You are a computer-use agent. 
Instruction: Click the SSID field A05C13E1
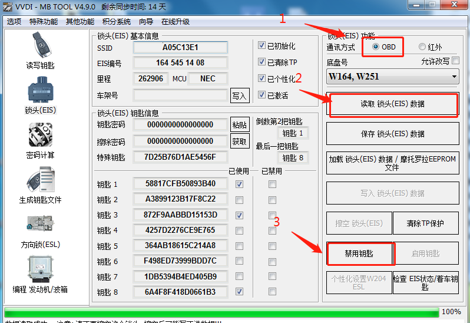[180, 47]
